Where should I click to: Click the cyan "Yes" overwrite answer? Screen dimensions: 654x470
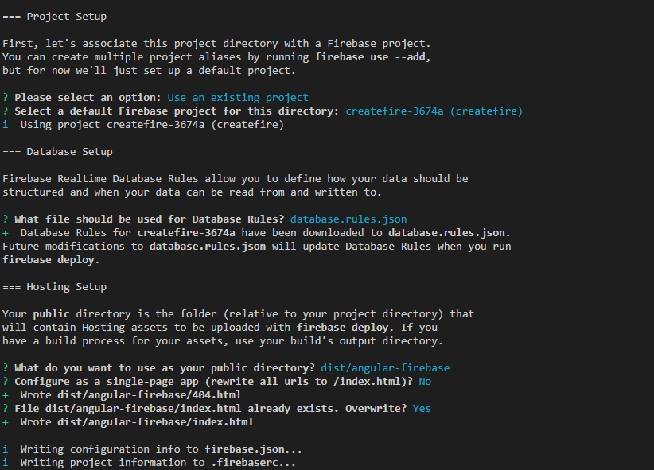[x=422, y=409]
